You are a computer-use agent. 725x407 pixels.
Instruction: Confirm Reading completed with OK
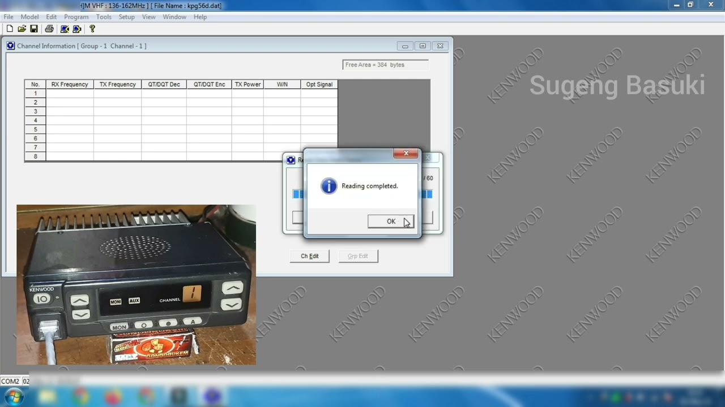click(391, 222)
